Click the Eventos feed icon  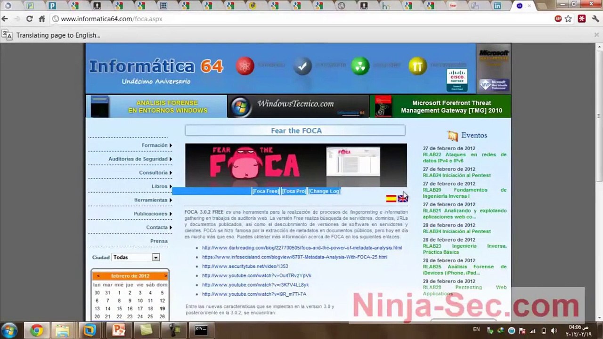(x=453, y=136)
